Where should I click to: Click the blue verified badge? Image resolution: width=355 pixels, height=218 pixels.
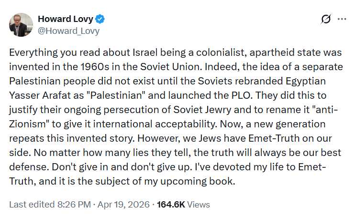[x=101, y=20]
